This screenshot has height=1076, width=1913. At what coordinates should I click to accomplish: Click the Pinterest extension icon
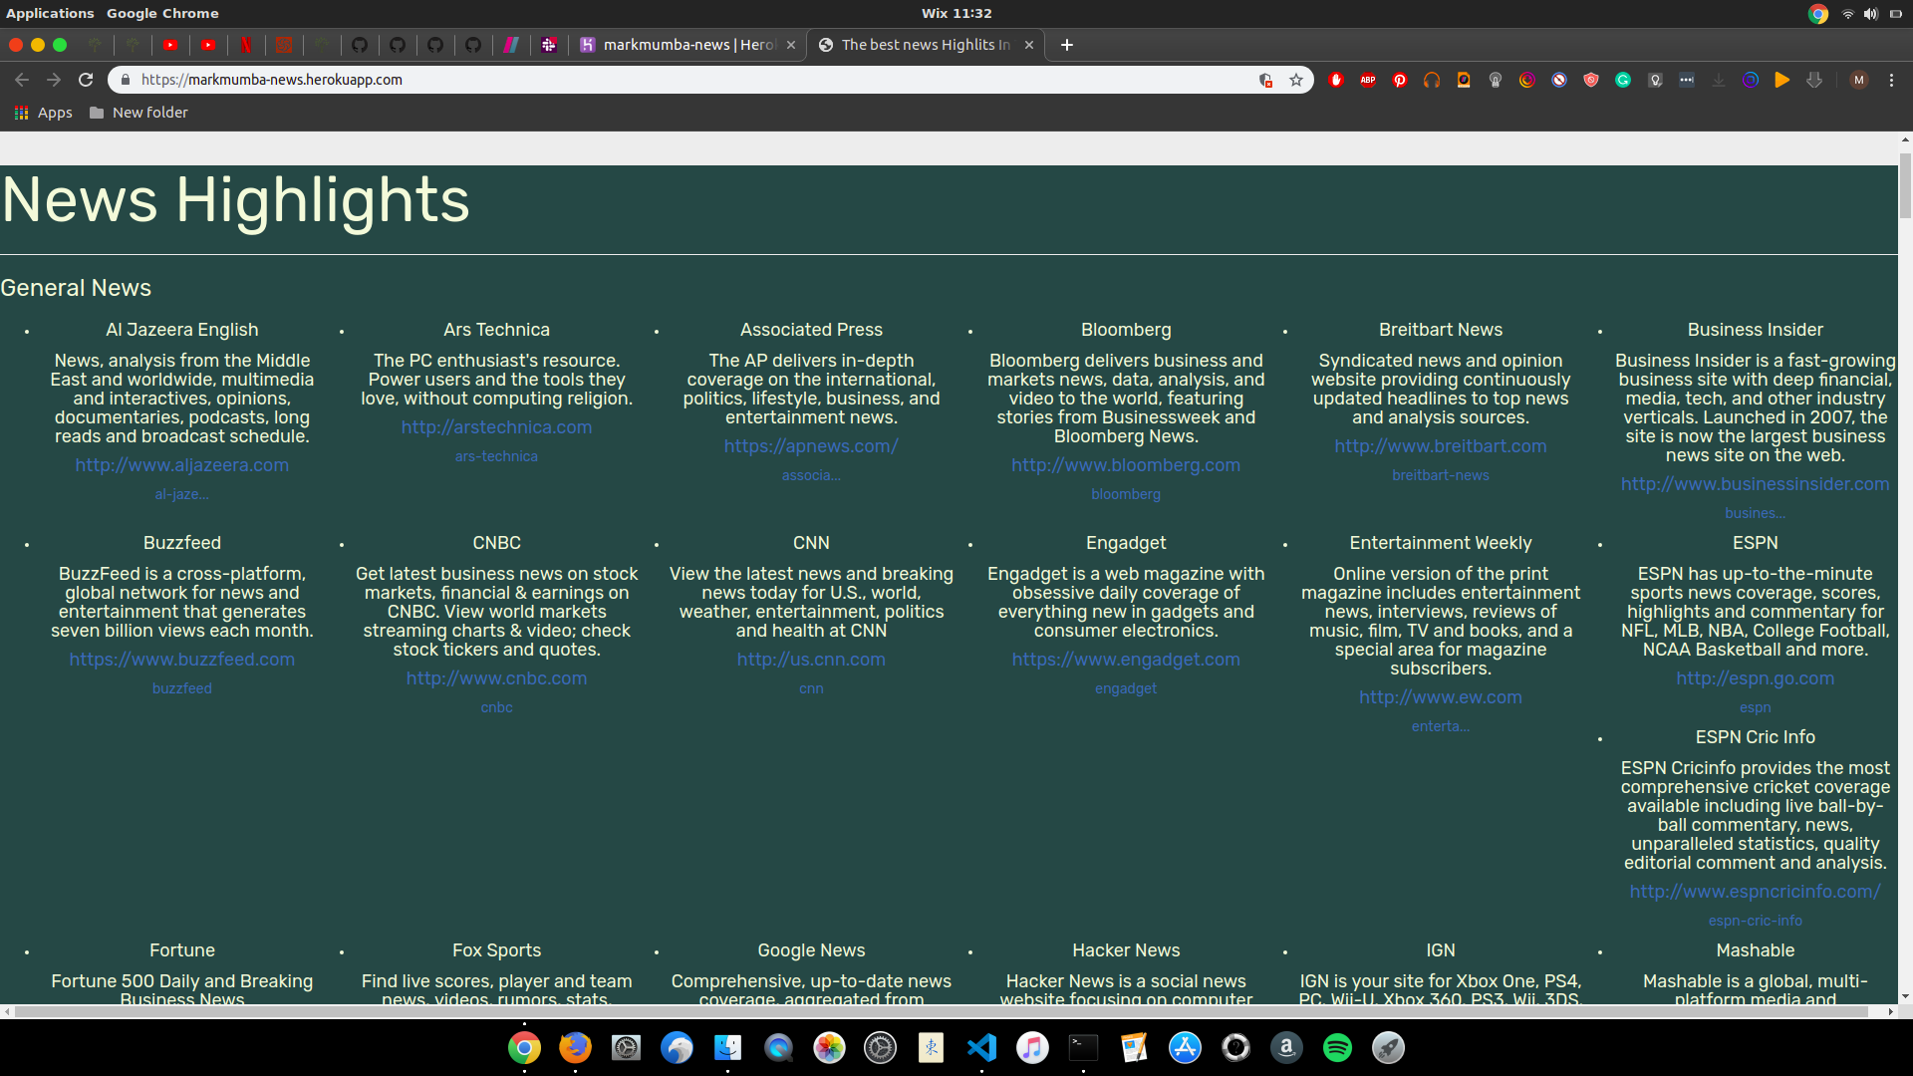coord(1400,80)
